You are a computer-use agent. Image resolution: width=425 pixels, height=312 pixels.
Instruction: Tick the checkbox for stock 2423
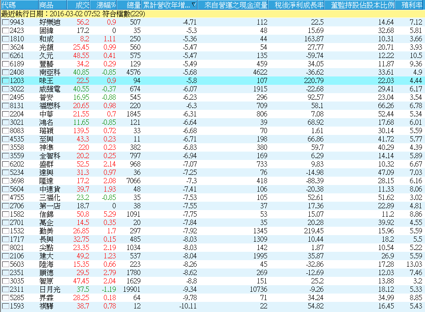pyautogui.click(x=5, y=31)
